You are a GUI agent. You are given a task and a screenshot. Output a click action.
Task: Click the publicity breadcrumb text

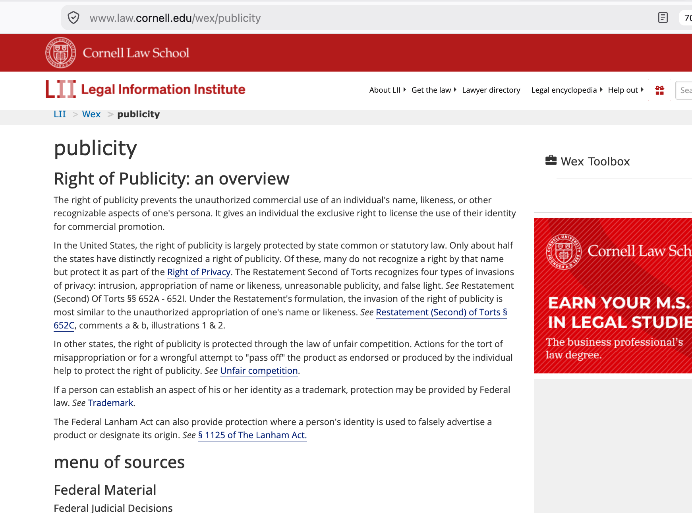139,114
